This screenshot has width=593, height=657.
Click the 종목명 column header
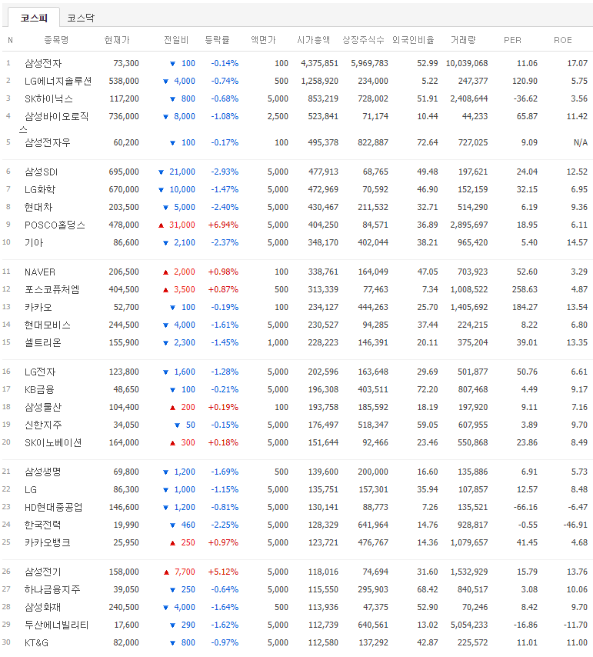tap(56, 40)
